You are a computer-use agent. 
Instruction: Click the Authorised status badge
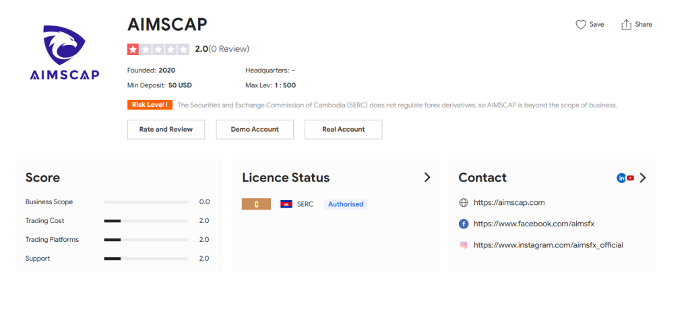(x=346, y=204)
